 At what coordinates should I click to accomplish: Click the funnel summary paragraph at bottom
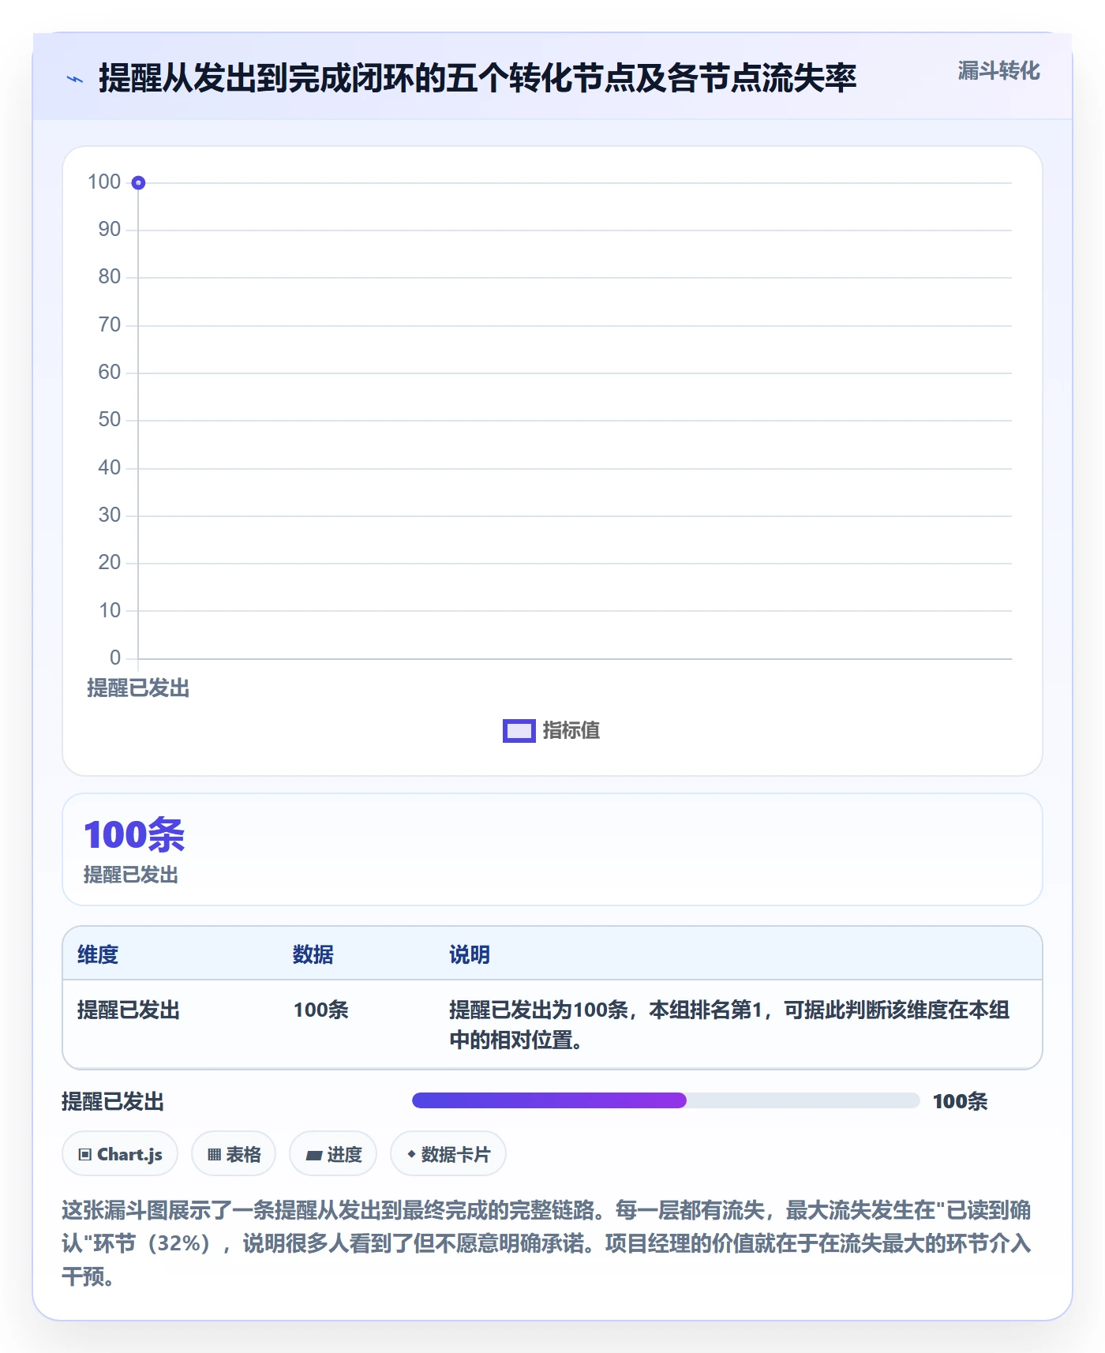546,1243
